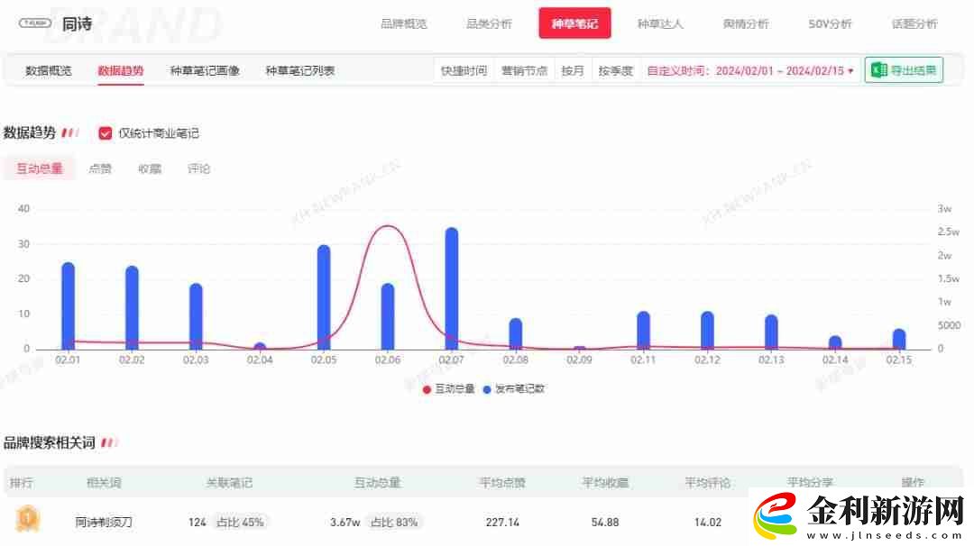Open the 品牌概览 navigation tab
This screenshot has height=546, width=974.
coord(404,23)
